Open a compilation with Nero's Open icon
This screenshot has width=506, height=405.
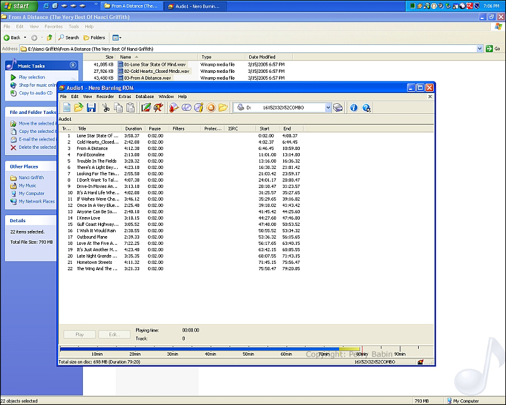click(x=78, y=108)
